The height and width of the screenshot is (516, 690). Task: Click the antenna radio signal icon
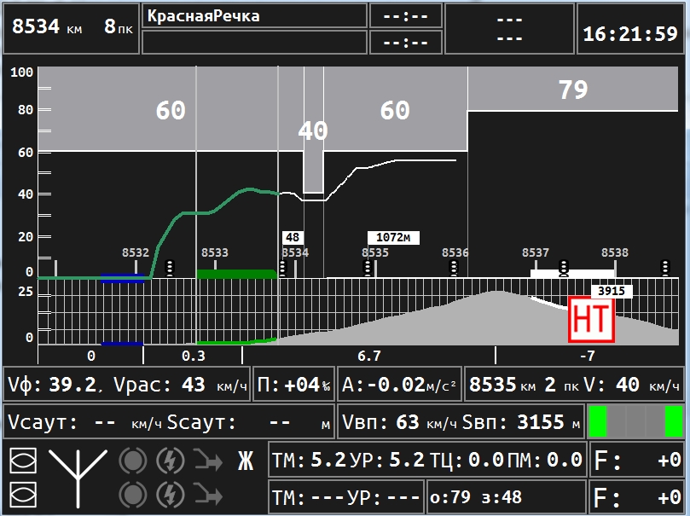pyautogui.click(x=78, y=476)
